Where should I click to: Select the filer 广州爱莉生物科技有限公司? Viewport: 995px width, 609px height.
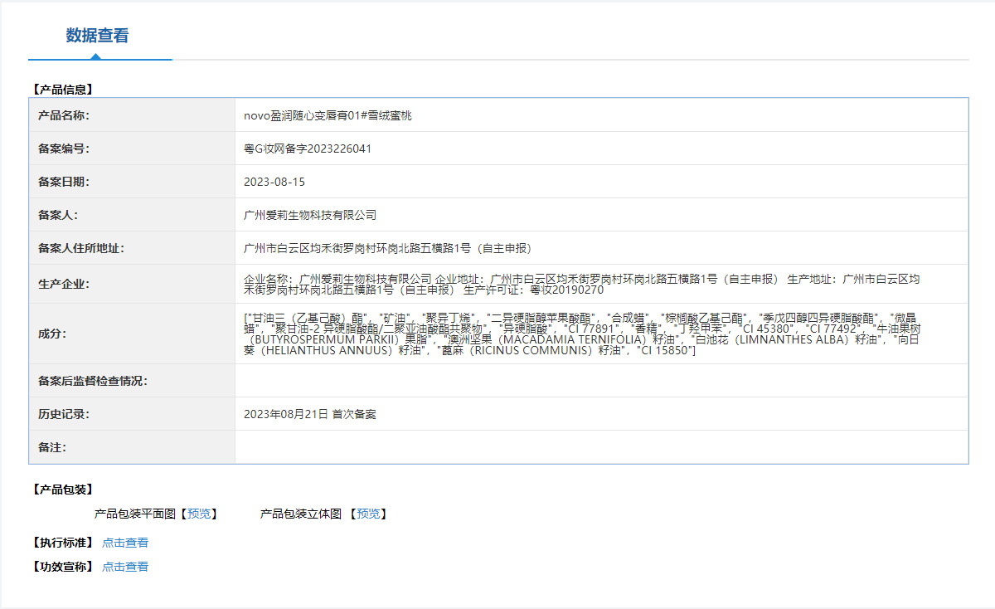[310, 215]
